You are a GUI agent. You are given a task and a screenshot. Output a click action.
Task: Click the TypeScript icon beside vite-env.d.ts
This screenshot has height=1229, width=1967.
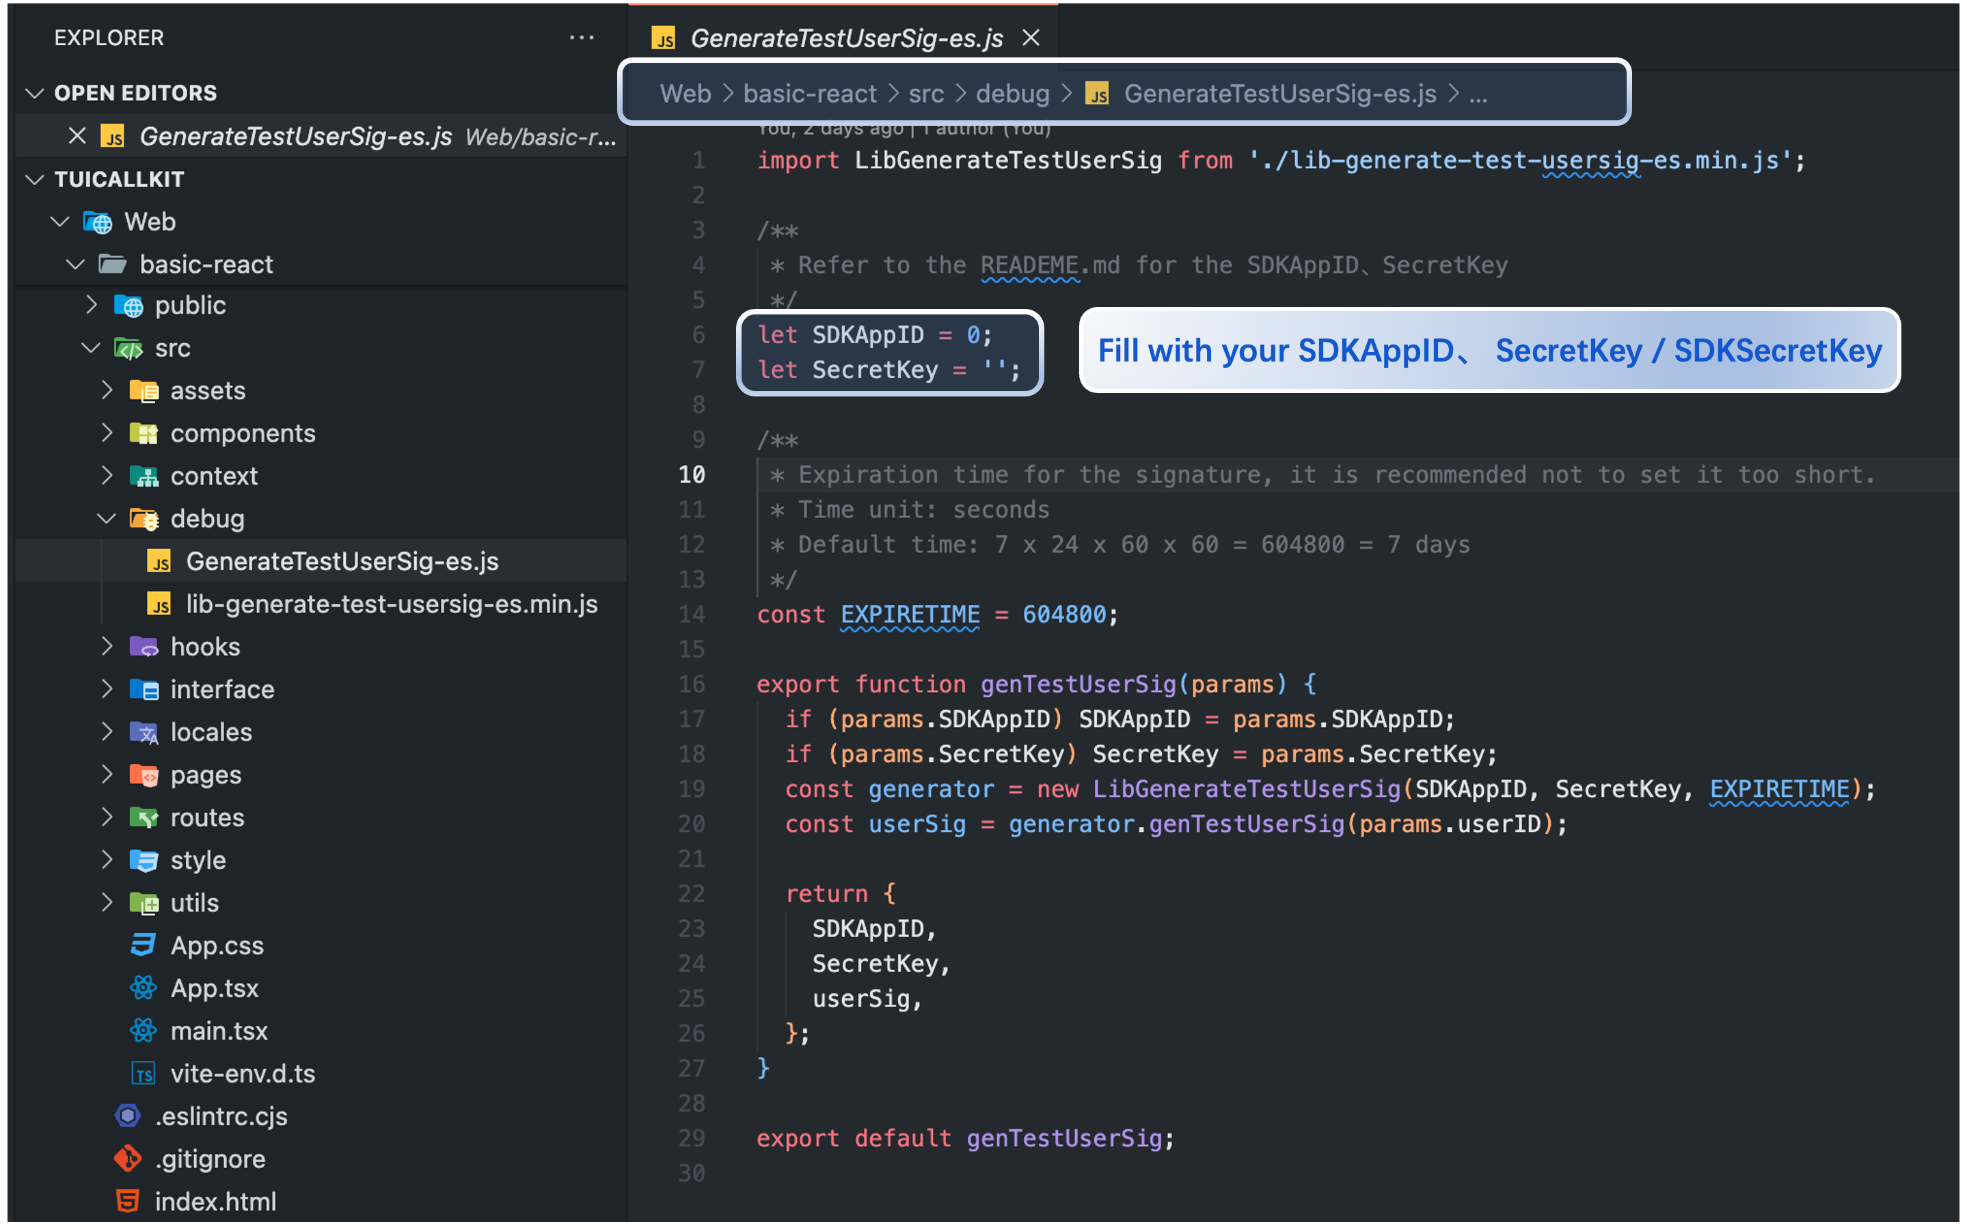(x=143, y=1073)
